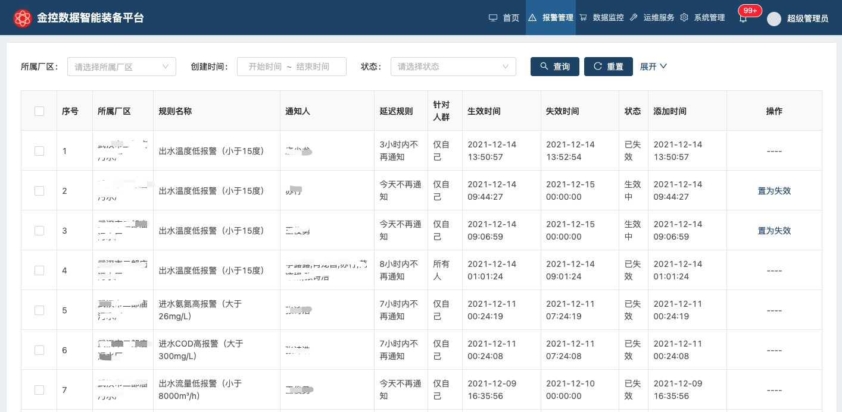Check the checkbox for row 5
This screenshot has height=412, width=842.
[39, 310]
